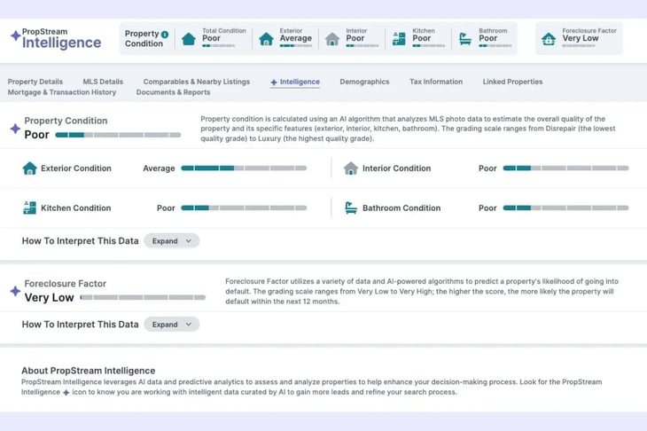The width and height of the screenshot is (647, 431).
Task: Click the Exterior Condition house icon
Action: tap(30, 168)
